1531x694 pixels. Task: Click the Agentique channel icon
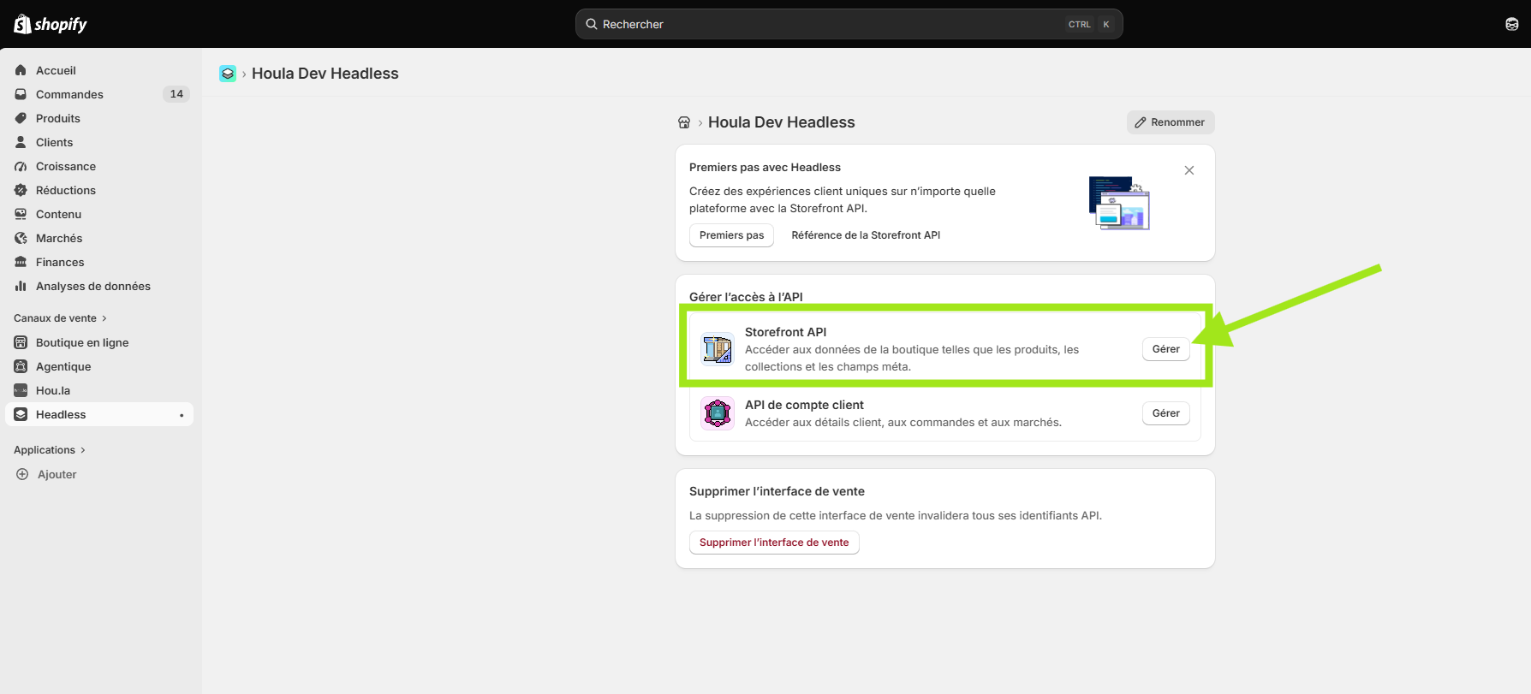pos(21,366)
